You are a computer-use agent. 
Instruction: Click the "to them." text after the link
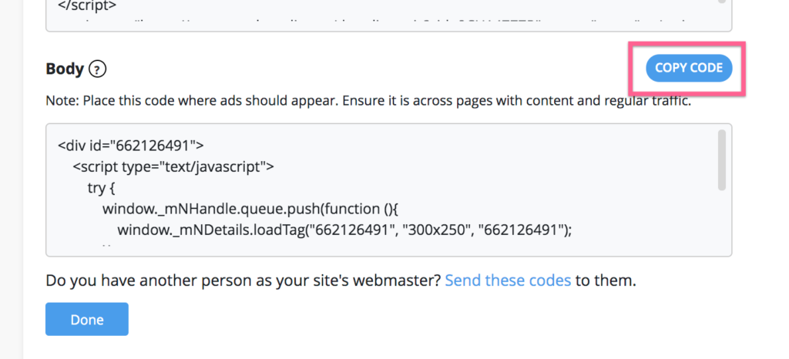pyautogui.click(x=606, y=280)
